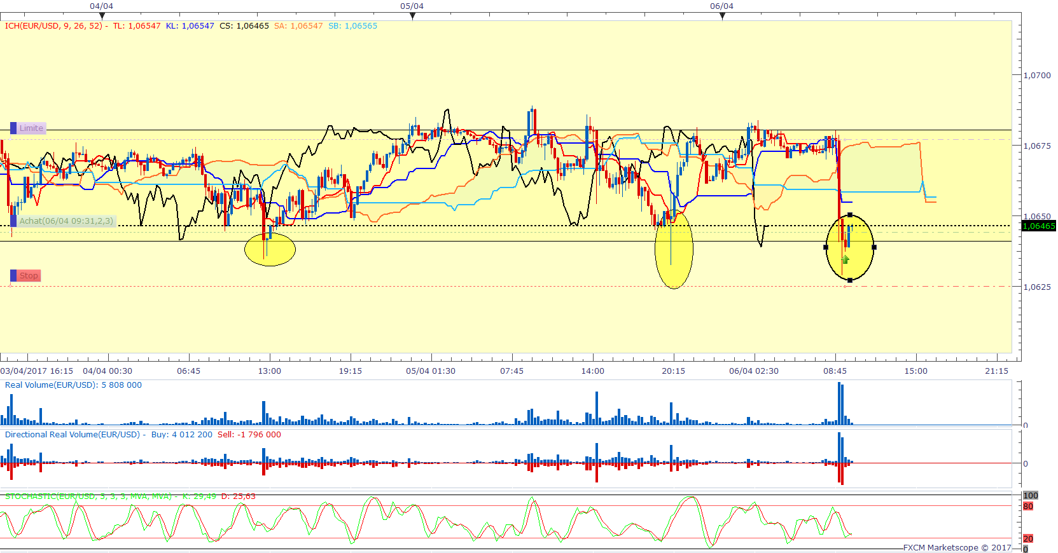1058x553 pixels.
Task: Click the stochastic 20 level label
Action: (1028, 539)
